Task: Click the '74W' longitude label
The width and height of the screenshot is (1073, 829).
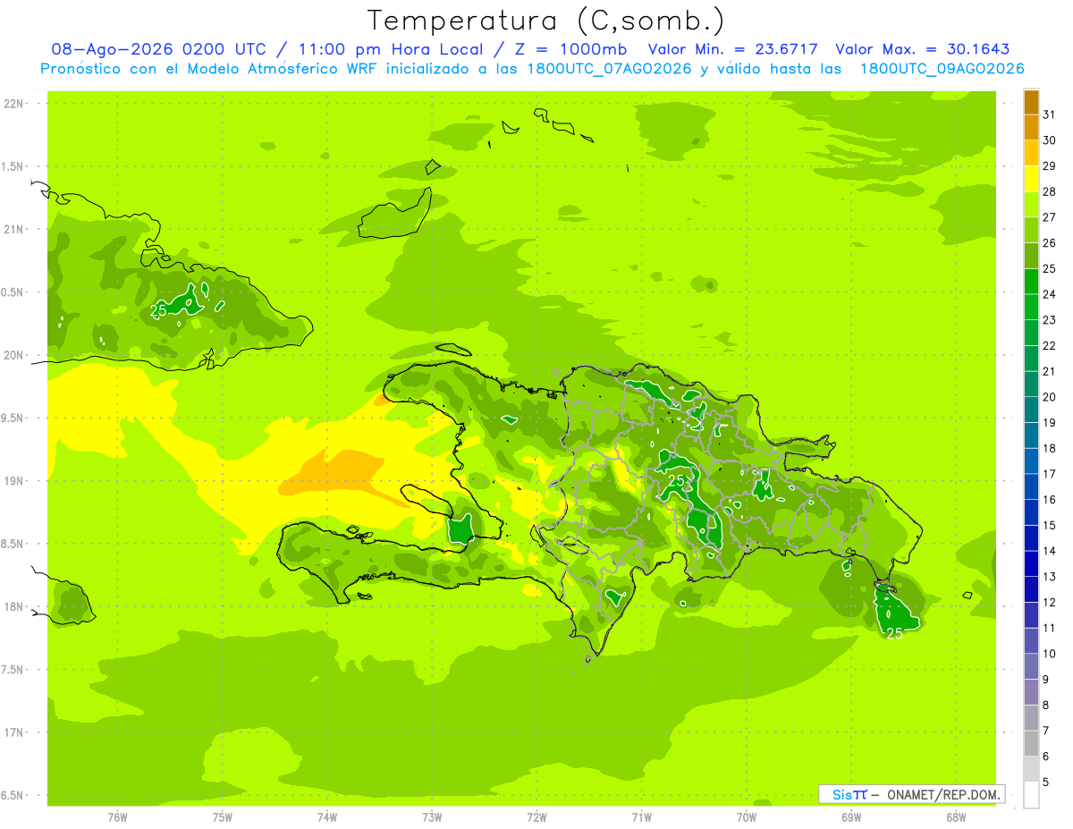Action: pos(327,817)
